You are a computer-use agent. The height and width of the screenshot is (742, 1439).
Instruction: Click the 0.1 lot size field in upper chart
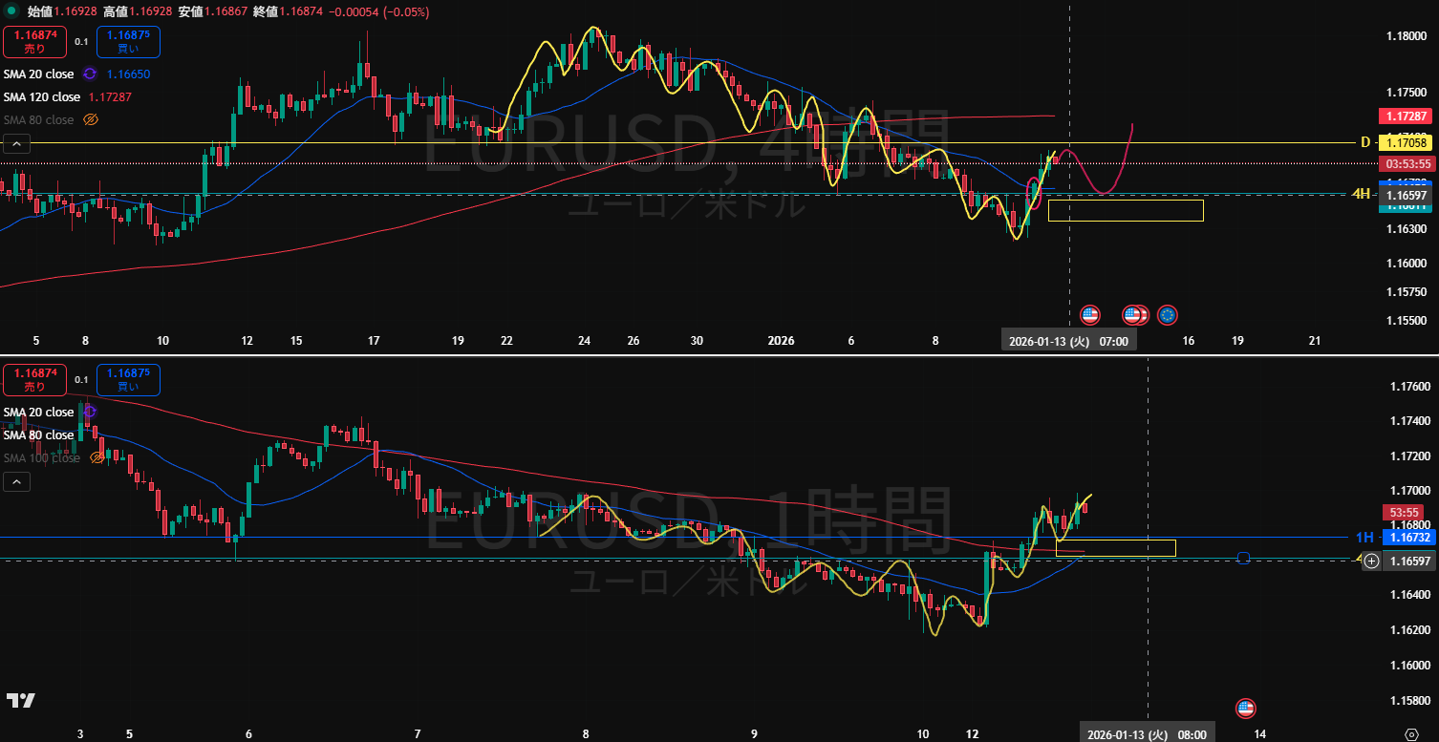click(81, 42)
